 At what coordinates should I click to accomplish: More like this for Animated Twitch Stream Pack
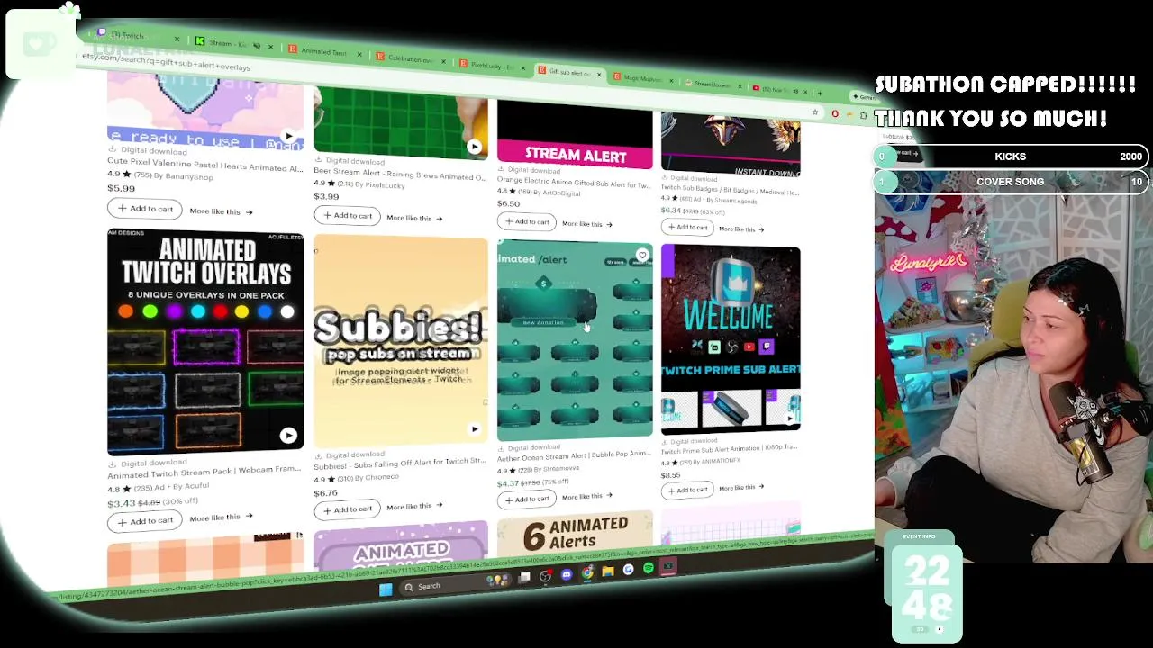221,517
